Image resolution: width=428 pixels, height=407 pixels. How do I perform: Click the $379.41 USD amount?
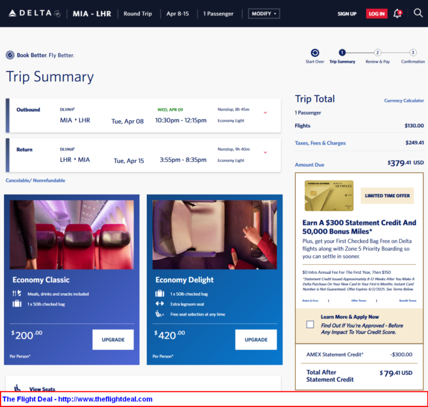pos(406,163)
